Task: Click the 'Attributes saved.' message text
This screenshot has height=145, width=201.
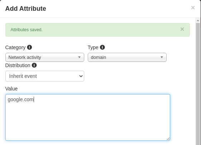Action: (x=27, y=30)
